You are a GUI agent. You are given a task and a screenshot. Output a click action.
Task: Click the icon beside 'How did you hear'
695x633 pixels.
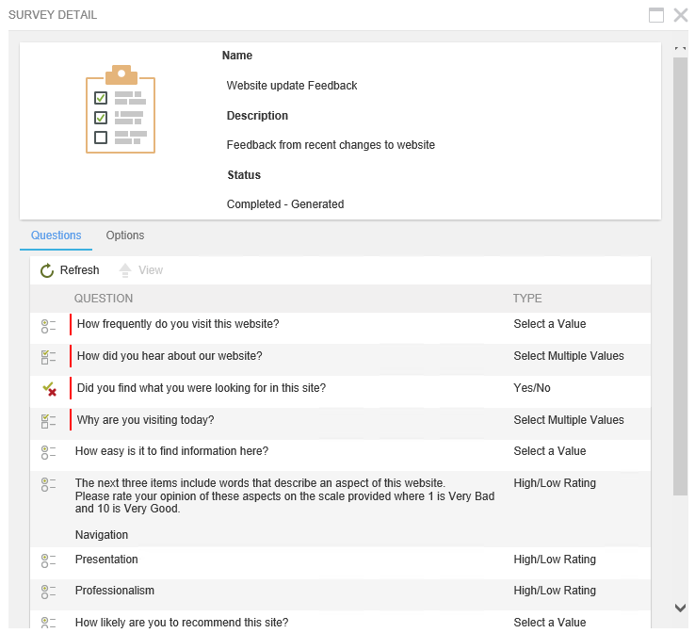coord(49,357)
